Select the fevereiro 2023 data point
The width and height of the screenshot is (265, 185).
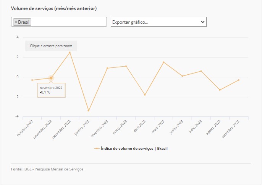coord(107,68)
